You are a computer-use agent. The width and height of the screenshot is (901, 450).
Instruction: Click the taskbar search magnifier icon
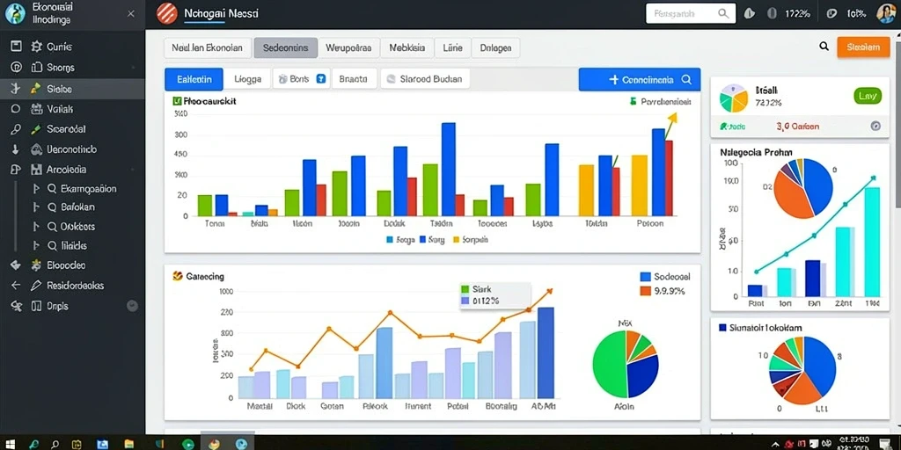click(x=55, y=444)
